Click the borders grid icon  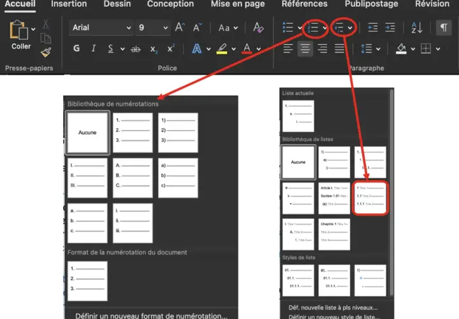tap(426, 48)
